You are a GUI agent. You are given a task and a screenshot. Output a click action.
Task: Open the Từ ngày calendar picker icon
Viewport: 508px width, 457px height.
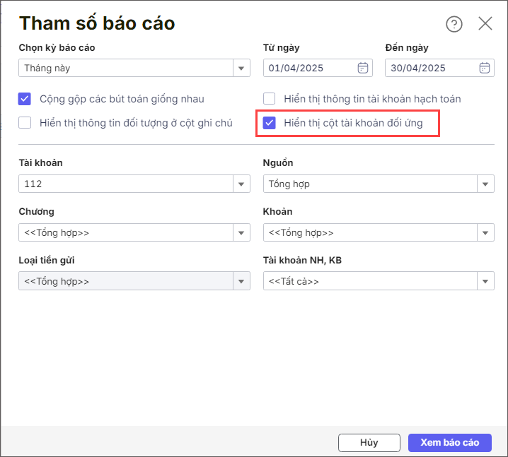(x=362, y=68)
